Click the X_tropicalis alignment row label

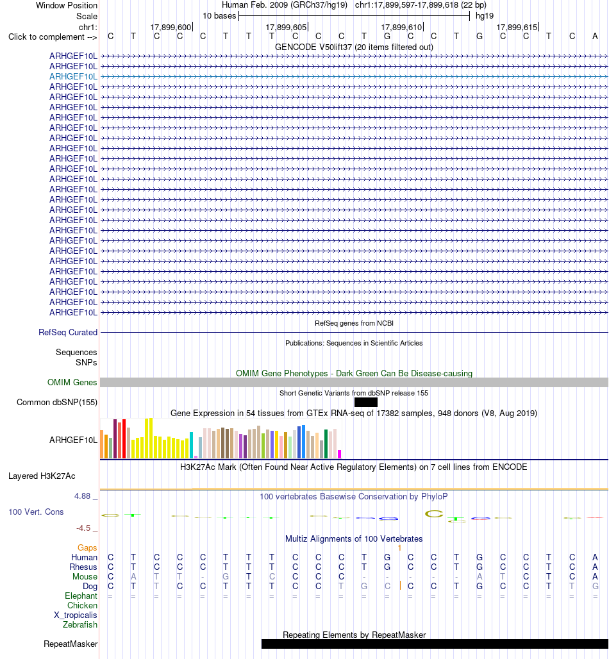(75, 615)
